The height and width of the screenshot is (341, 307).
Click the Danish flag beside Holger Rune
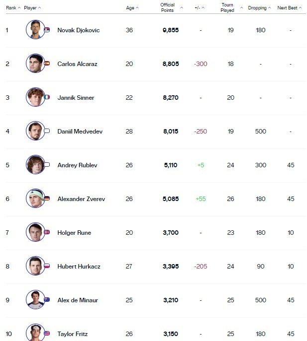click(47, 232)
